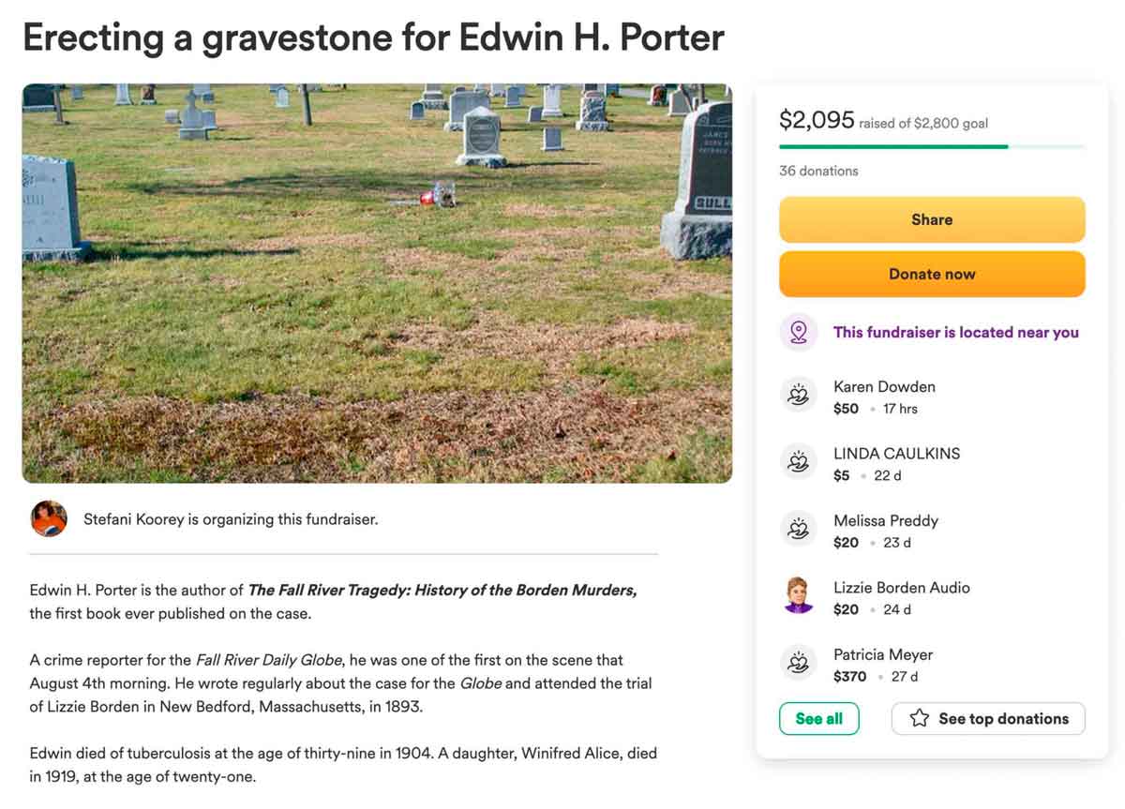Open the cemetery photo
This screenshot has width=1125, height=809.
[377, 283]
